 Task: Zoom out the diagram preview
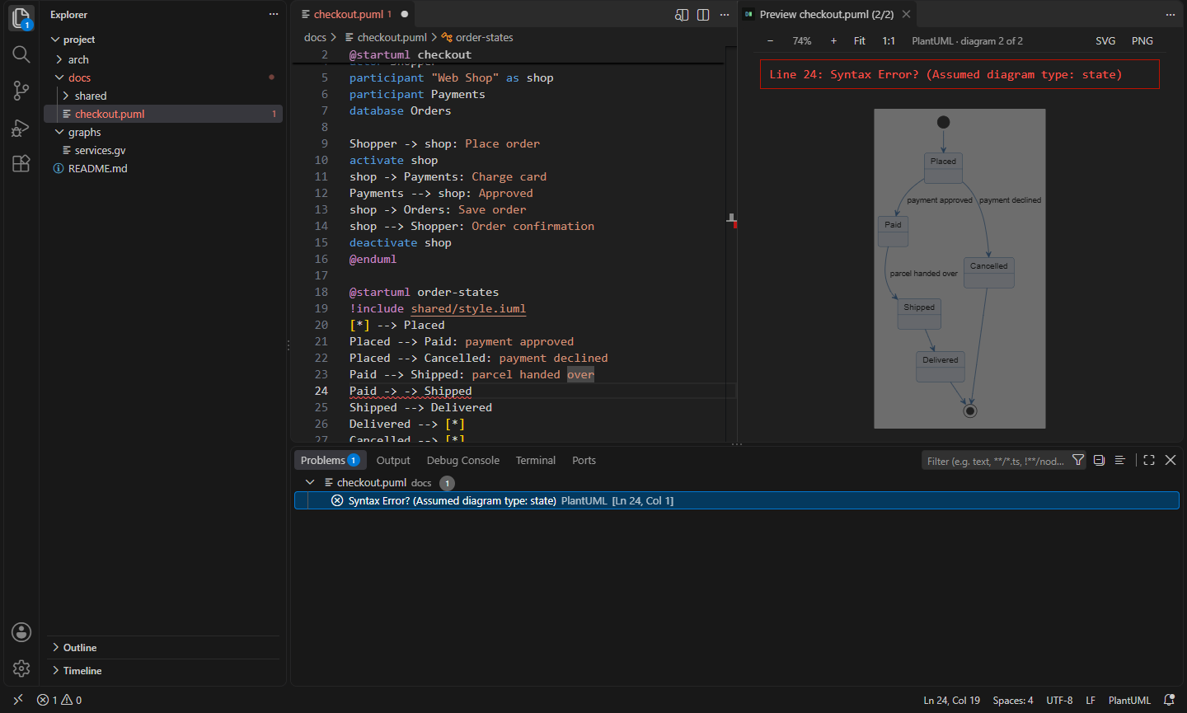[x=770, y=40]
